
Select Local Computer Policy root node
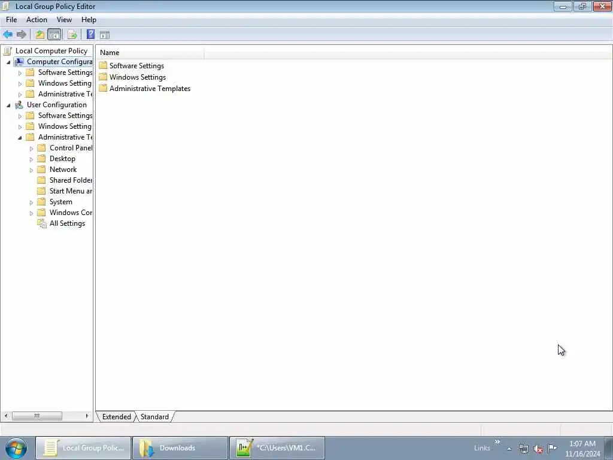[51, 51]
